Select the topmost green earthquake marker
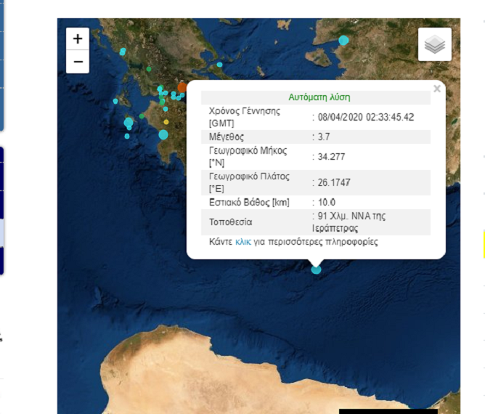Screen dimensions: 485x414 [x=149, y=69]
